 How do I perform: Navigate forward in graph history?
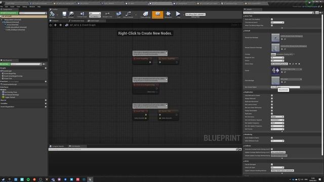tap(61, 25)
